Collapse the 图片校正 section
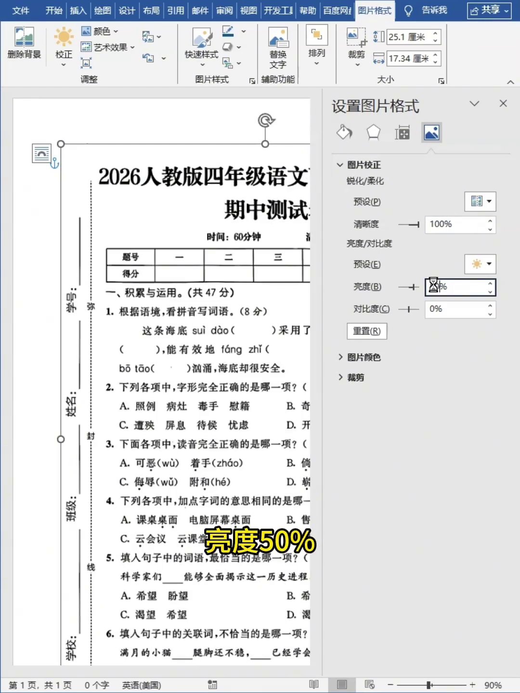The image size is (520, 693). coord(340,165)
